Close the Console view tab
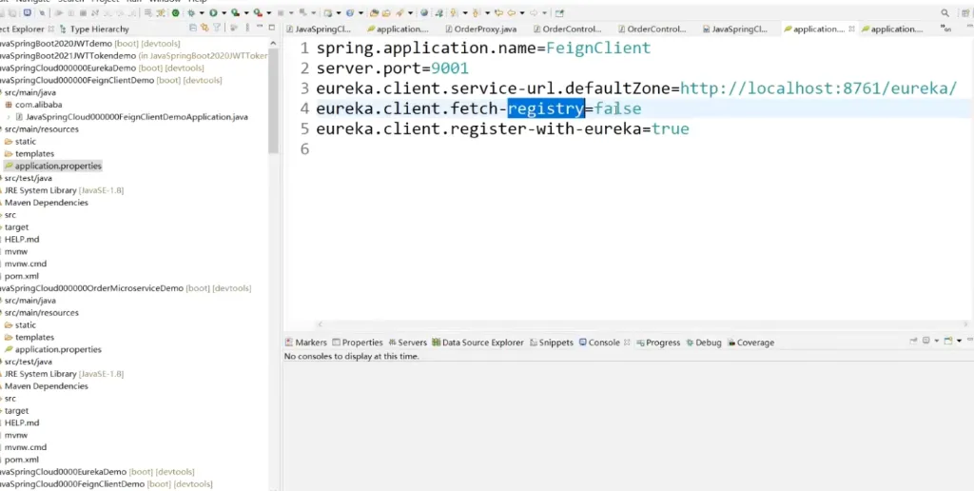 tap(627, 343)
